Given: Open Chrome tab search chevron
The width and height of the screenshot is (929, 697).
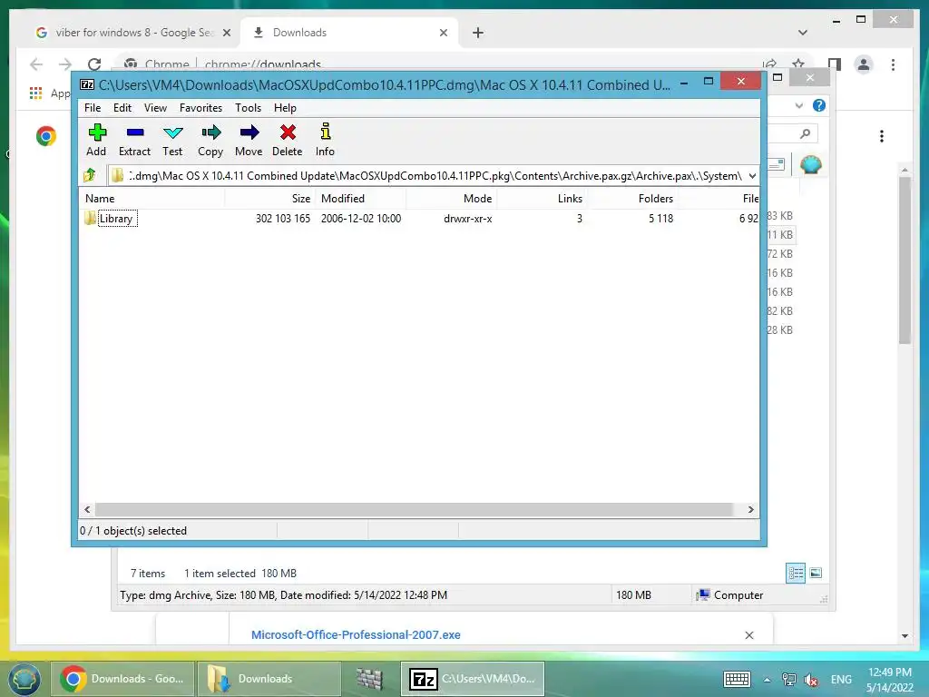Looking at the screenshot, I should pyautogui.click(x=803, y=33).
